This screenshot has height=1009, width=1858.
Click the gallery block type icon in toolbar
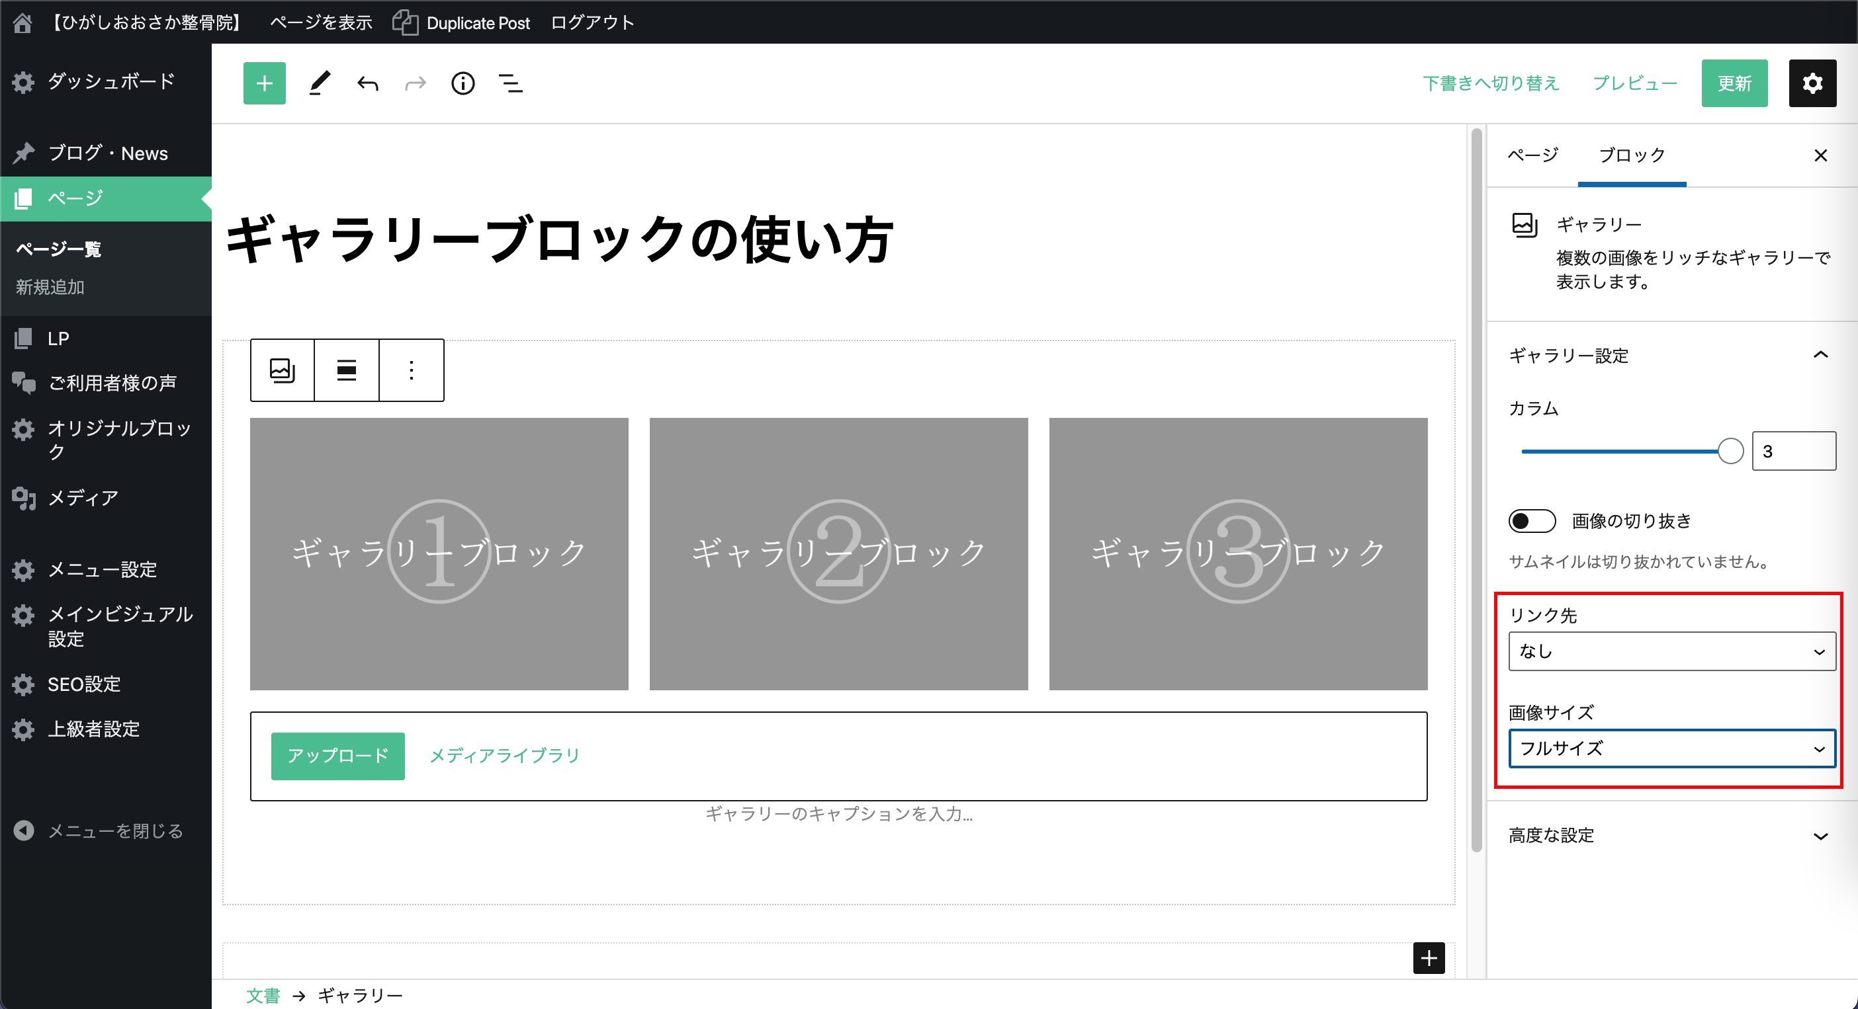282,370
